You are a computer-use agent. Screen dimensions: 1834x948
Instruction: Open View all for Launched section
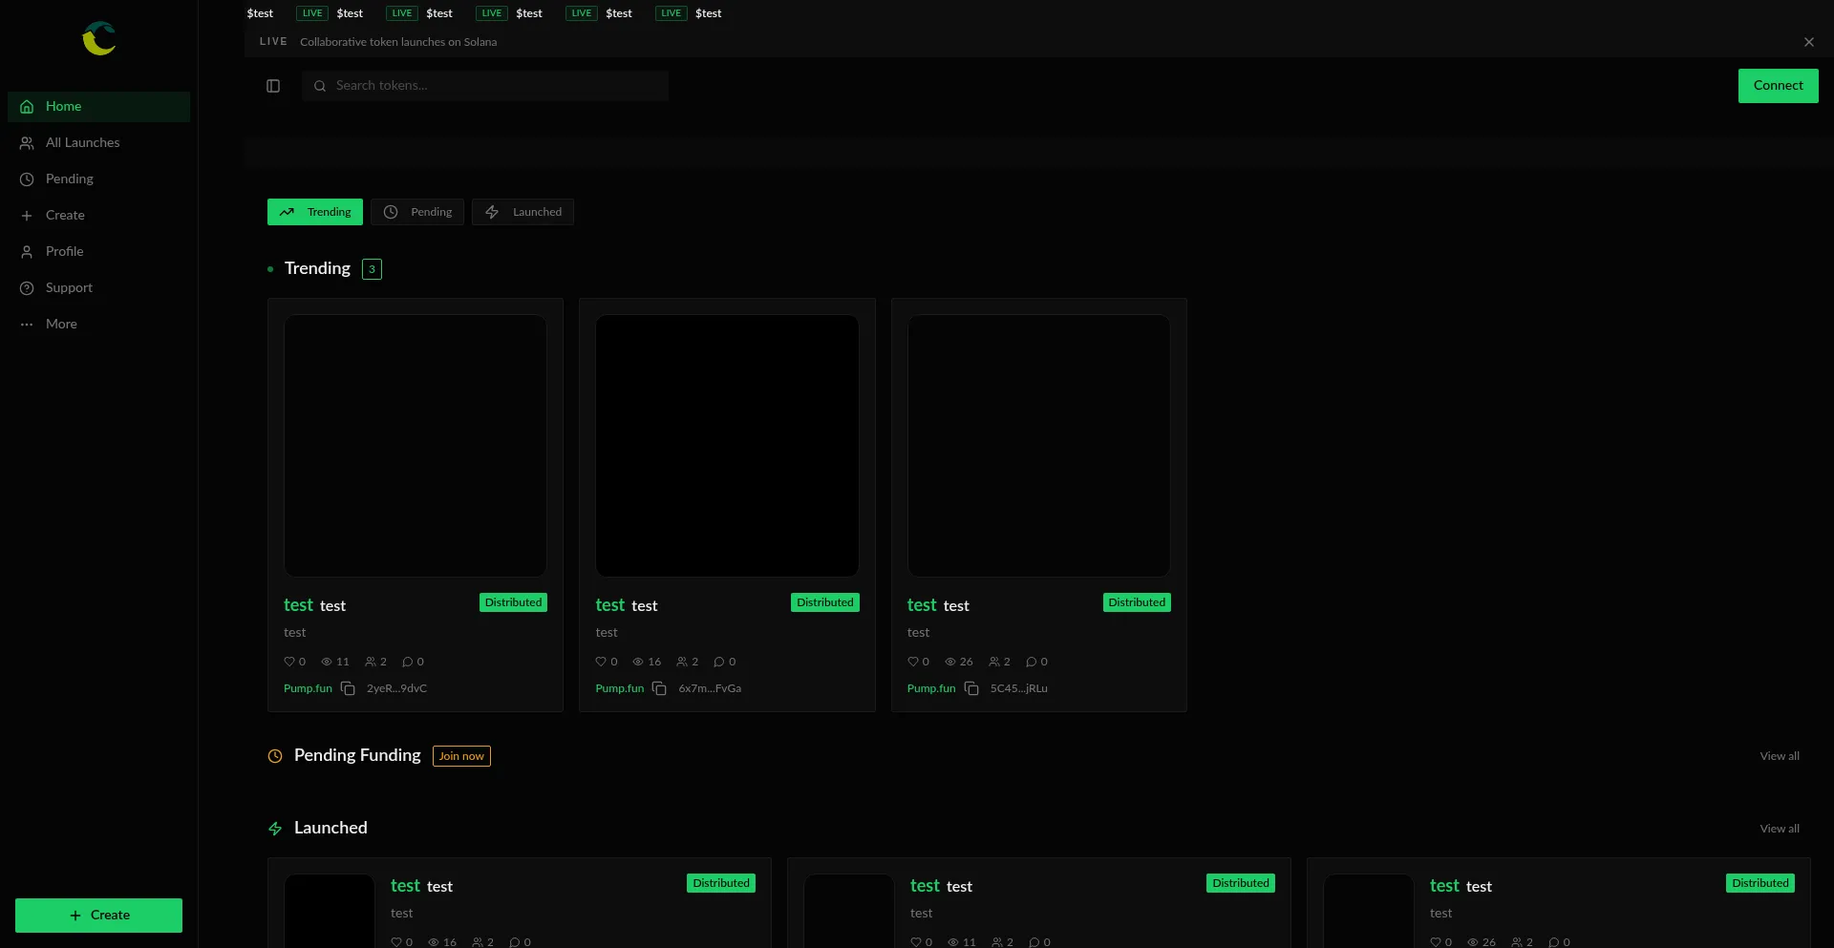click(x=1779, y=829)
